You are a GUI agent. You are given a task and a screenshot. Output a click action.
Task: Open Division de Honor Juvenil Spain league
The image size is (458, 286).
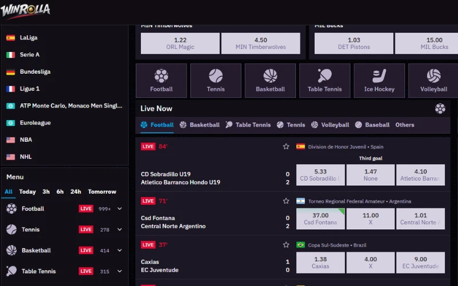[346, 147]
